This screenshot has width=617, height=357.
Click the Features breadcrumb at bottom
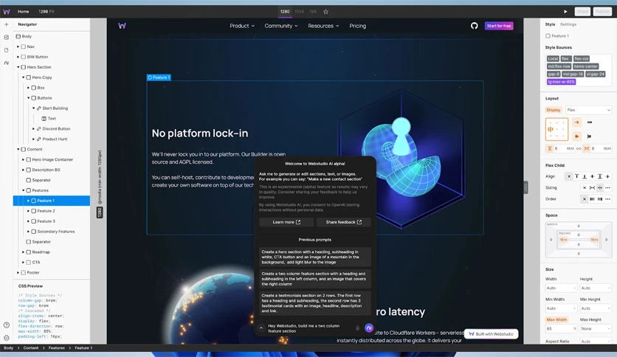click(56, 348)
